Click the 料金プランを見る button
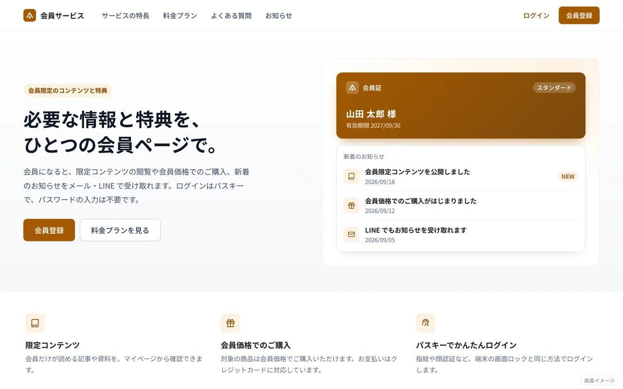 point(120,230)
